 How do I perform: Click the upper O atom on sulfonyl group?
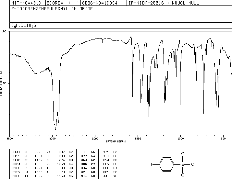coord(183,154)
